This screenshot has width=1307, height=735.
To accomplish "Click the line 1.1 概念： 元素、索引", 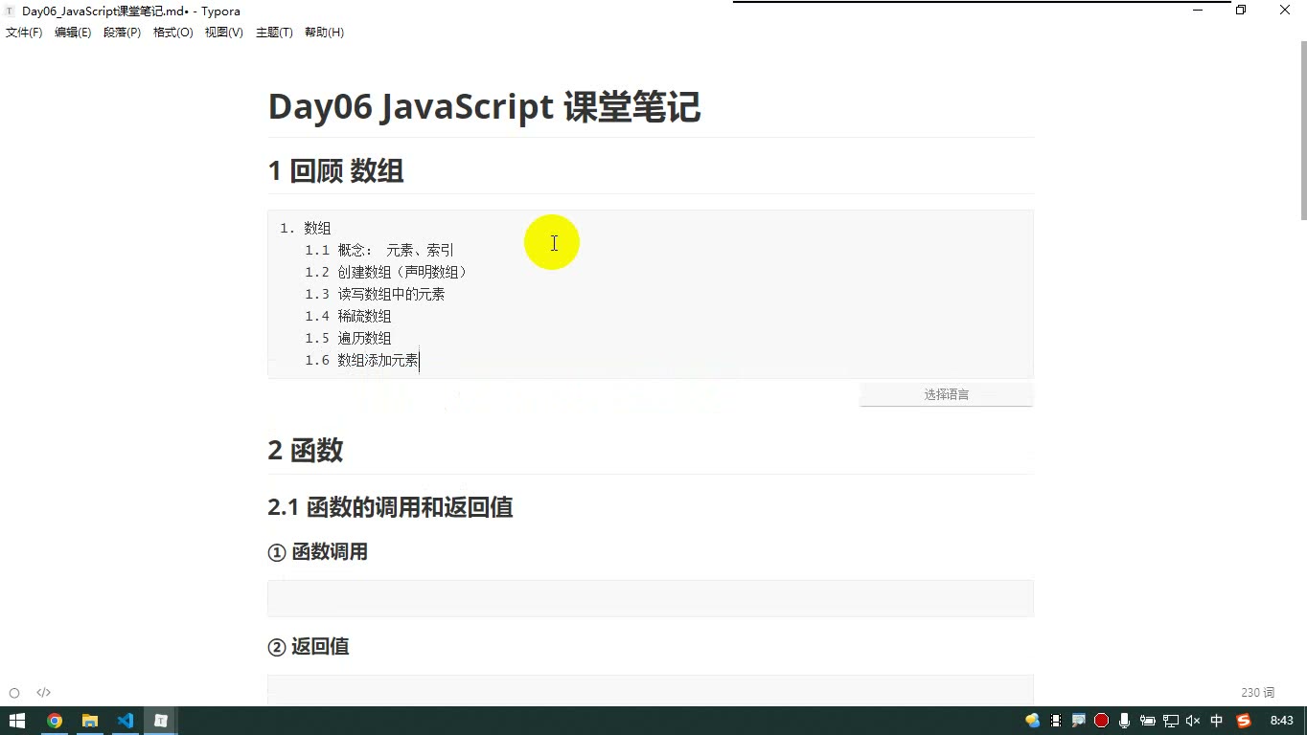I will tap(379, 251).
